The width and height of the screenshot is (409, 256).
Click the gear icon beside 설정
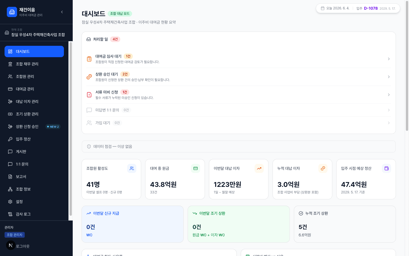click(10, 202)
